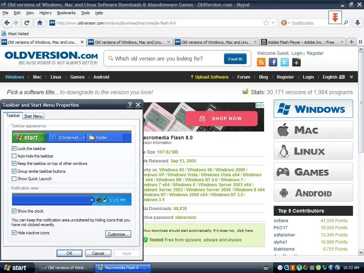Go to the browser home page icon
Viewport: 364px width, 273px height.
40,23
